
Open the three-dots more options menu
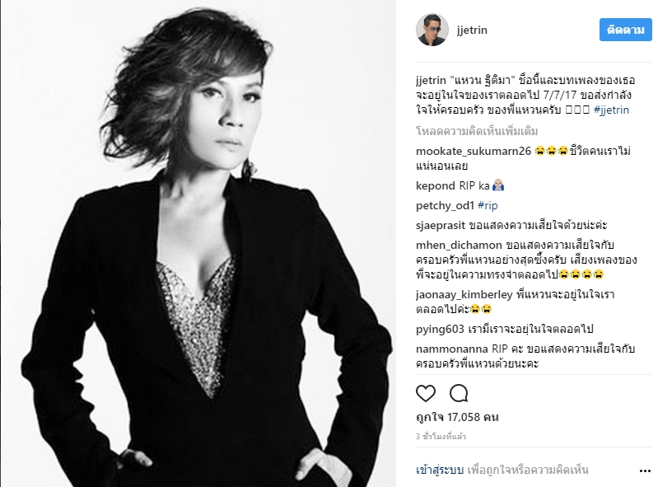[645, 471]
